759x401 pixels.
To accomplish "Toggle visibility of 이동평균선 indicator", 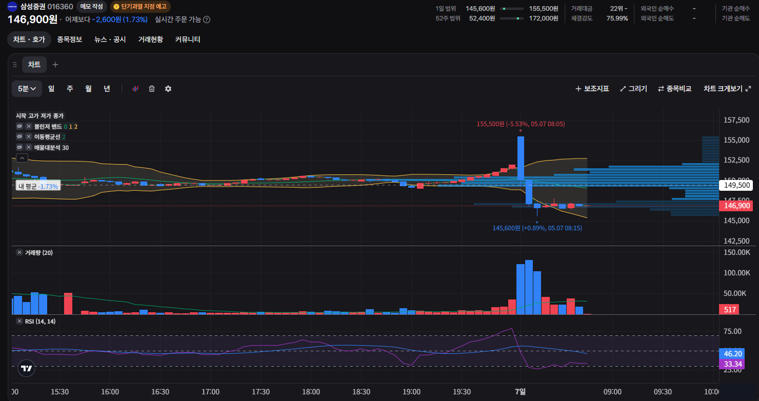I will pyautogui.click(x=20, y=137).
